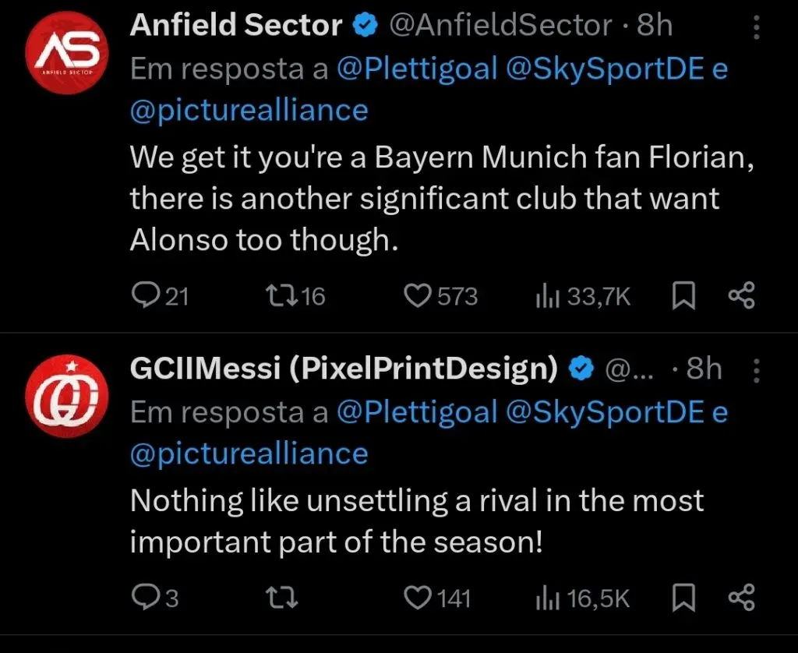Viewport: 798px width, 653px height.
Task: Reply to the GCIIMessi tweet
Action: 143,598
